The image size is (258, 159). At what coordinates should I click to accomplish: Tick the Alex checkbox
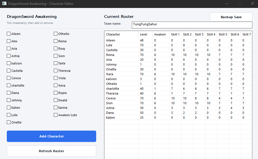[8, 41]
